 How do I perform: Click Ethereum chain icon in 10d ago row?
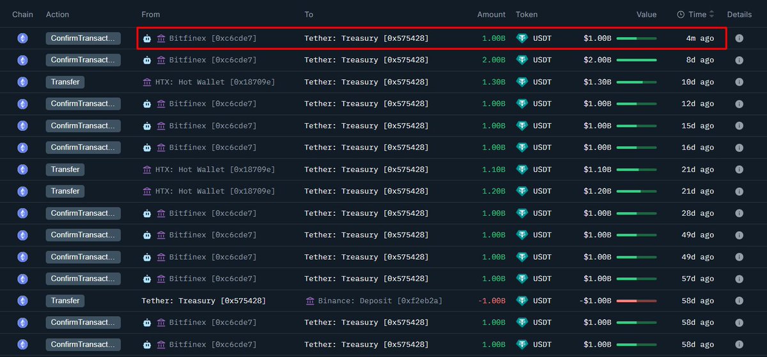pyautogui.click(x=22, y=82)
